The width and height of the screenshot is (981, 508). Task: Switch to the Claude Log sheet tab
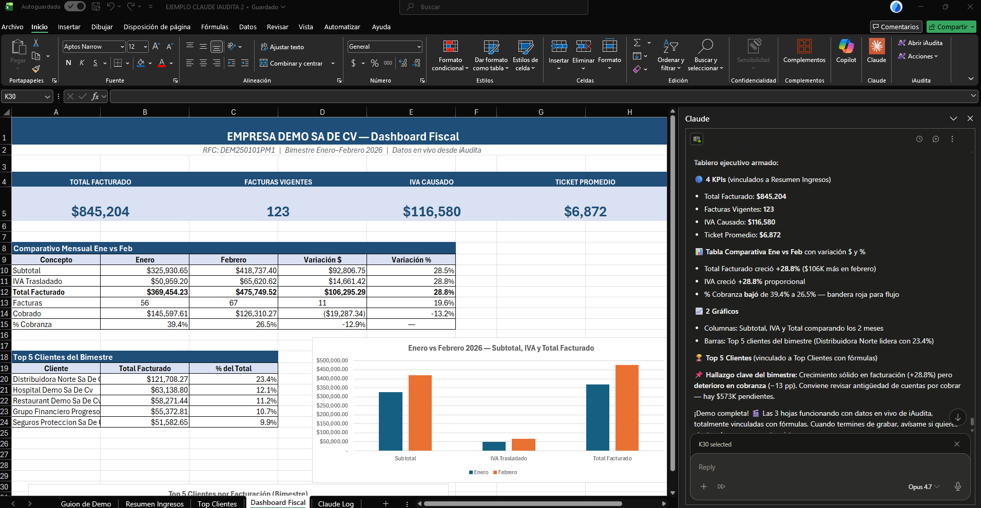click(x=336, y=503)
